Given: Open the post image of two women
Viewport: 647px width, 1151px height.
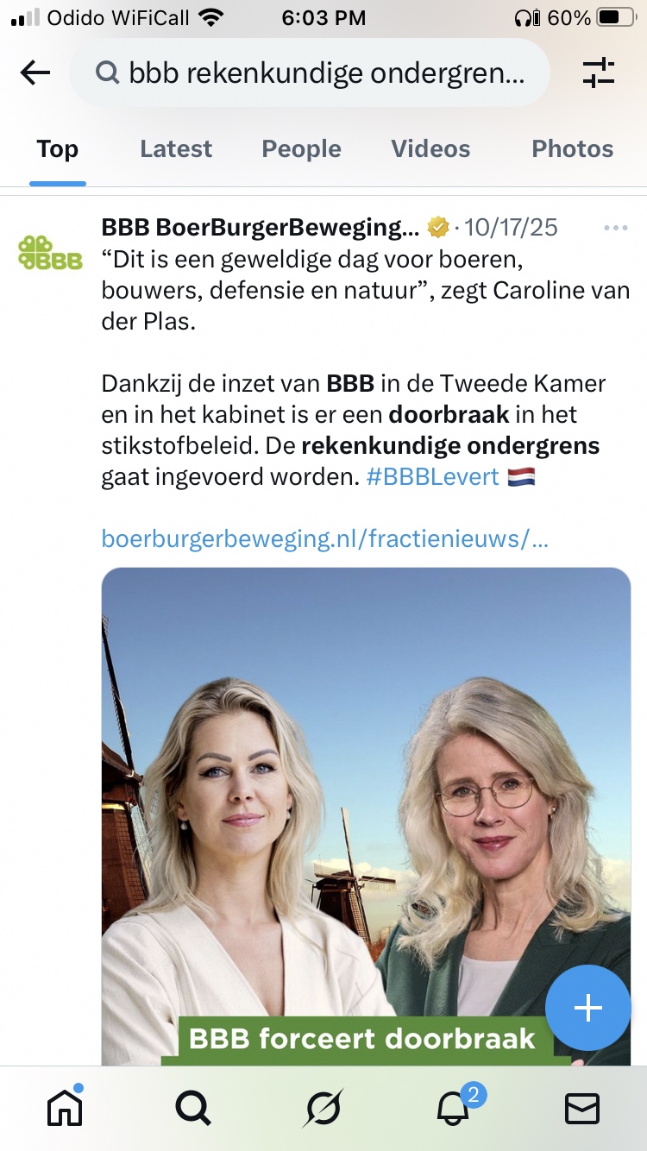Looking at the screenshot, I should pyautogui.click(x=366, y=816).
